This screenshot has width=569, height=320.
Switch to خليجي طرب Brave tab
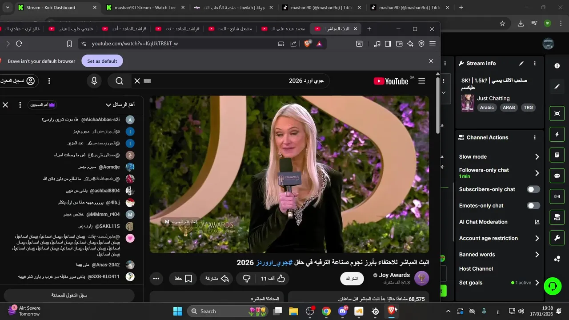tap(71, 29)
